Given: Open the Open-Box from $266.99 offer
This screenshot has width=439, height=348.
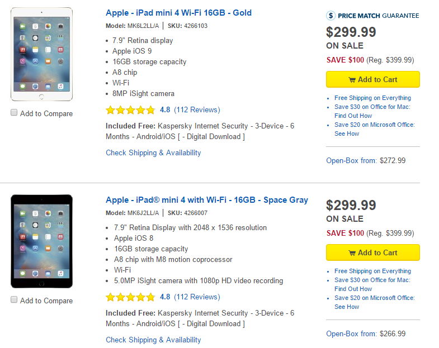Looking at the screenshot, I should pyautogui.click(x=366, y=334).
